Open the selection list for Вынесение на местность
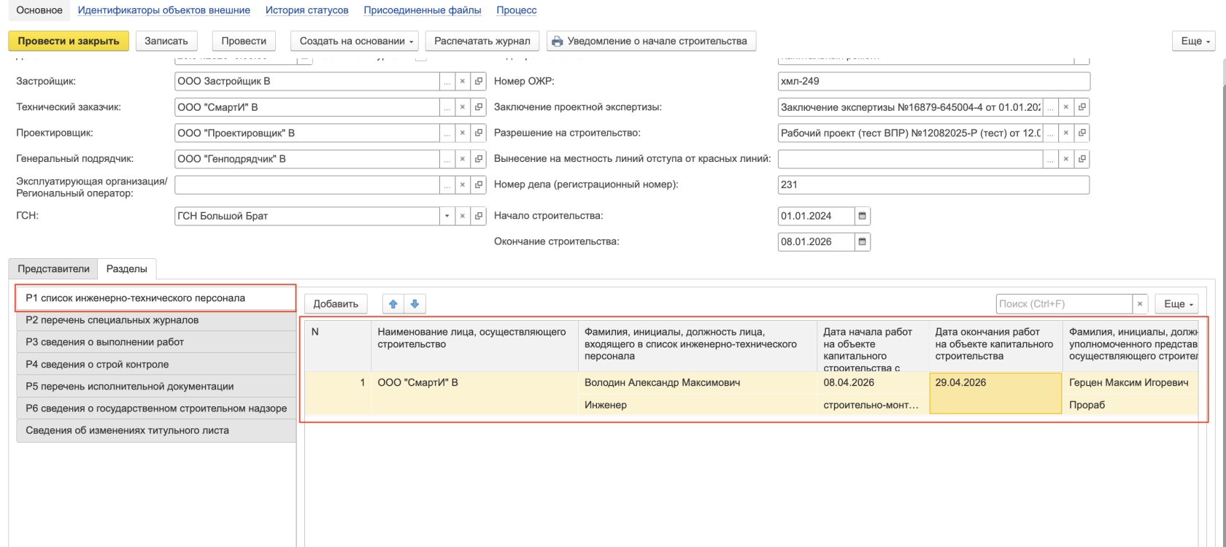Screen dimensions: 1226x547 click(x=1051, y=159)
